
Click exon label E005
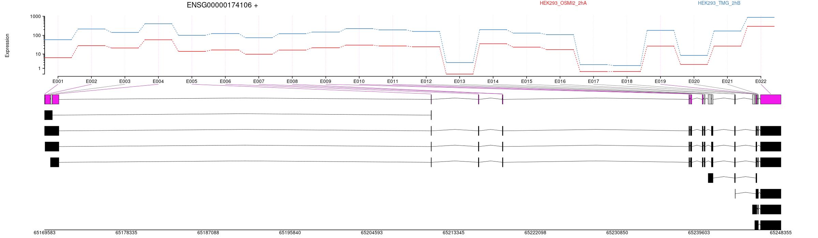(x=192, y=81)
